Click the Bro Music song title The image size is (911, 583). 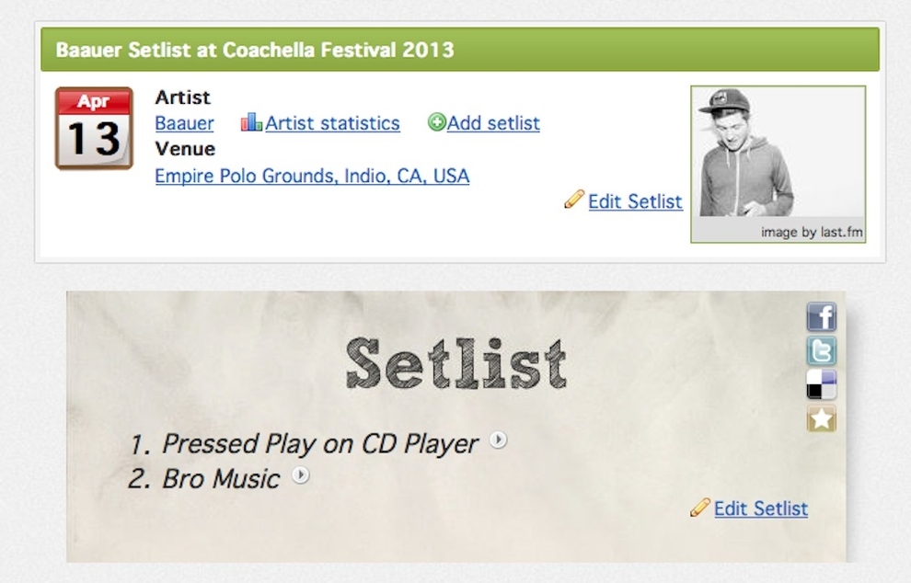(221, 479)
